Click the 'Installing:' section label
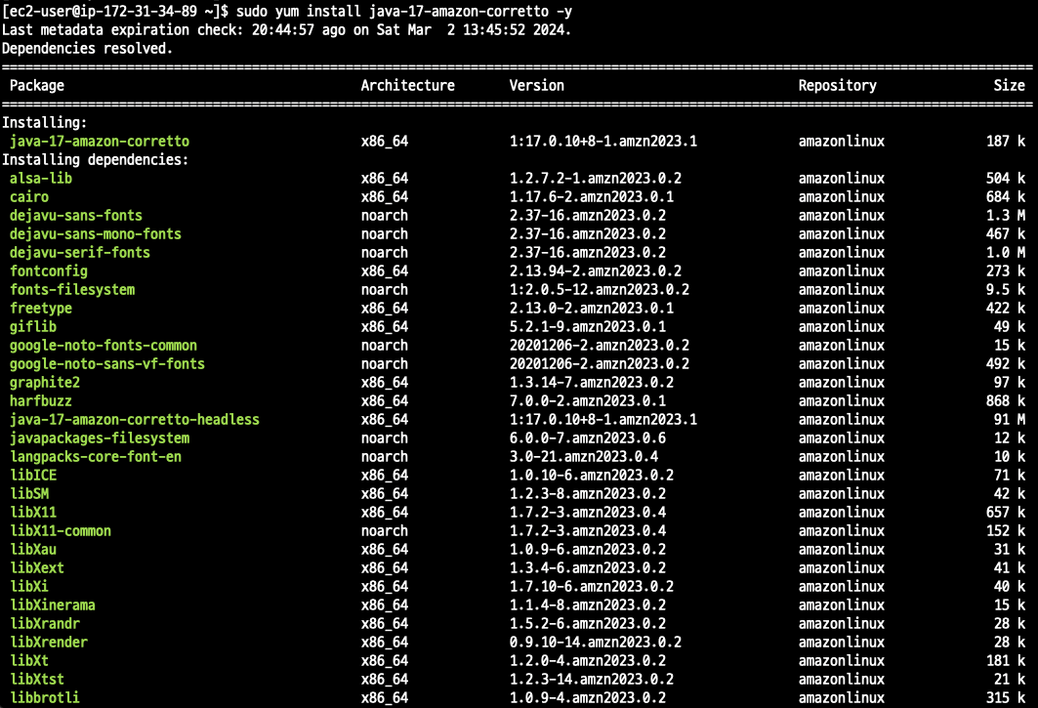The height and width of the screenshot is (708, 1038). click(44, 122)
